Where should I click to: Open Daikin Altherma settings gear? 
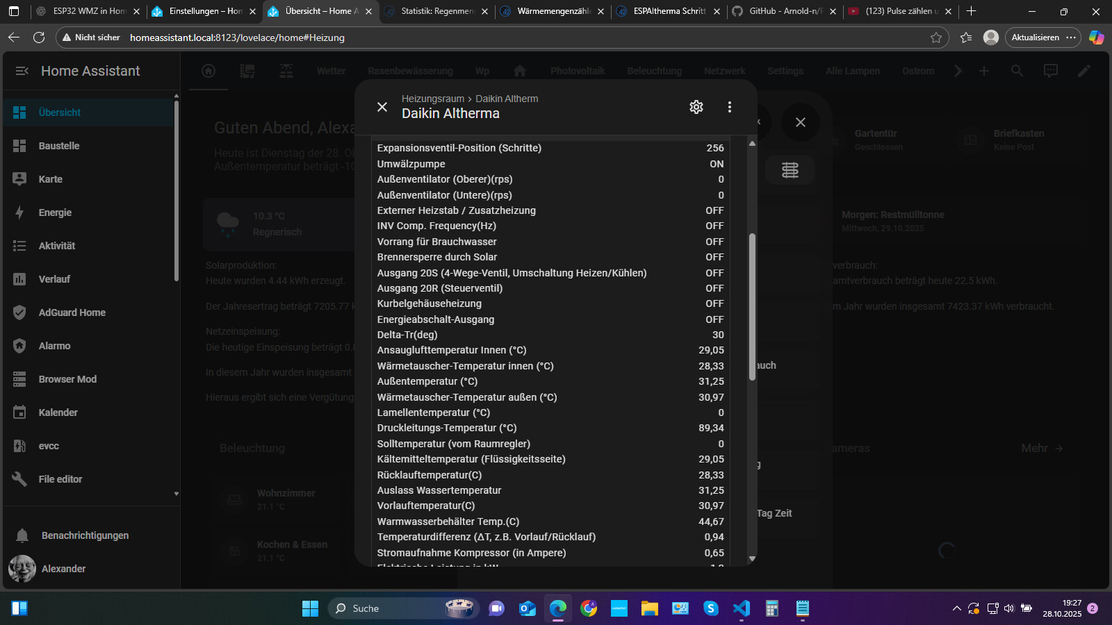[696, 107]
